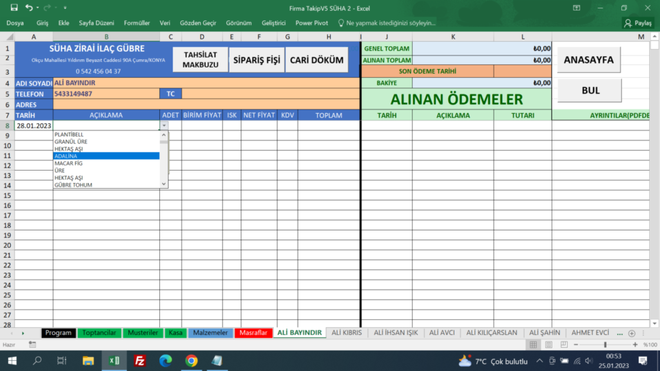Image resolution: width=660 pixels, height=371 pixels.
Task: Select Page Break Preview icon in status bar
Action: tap(564, 344)
